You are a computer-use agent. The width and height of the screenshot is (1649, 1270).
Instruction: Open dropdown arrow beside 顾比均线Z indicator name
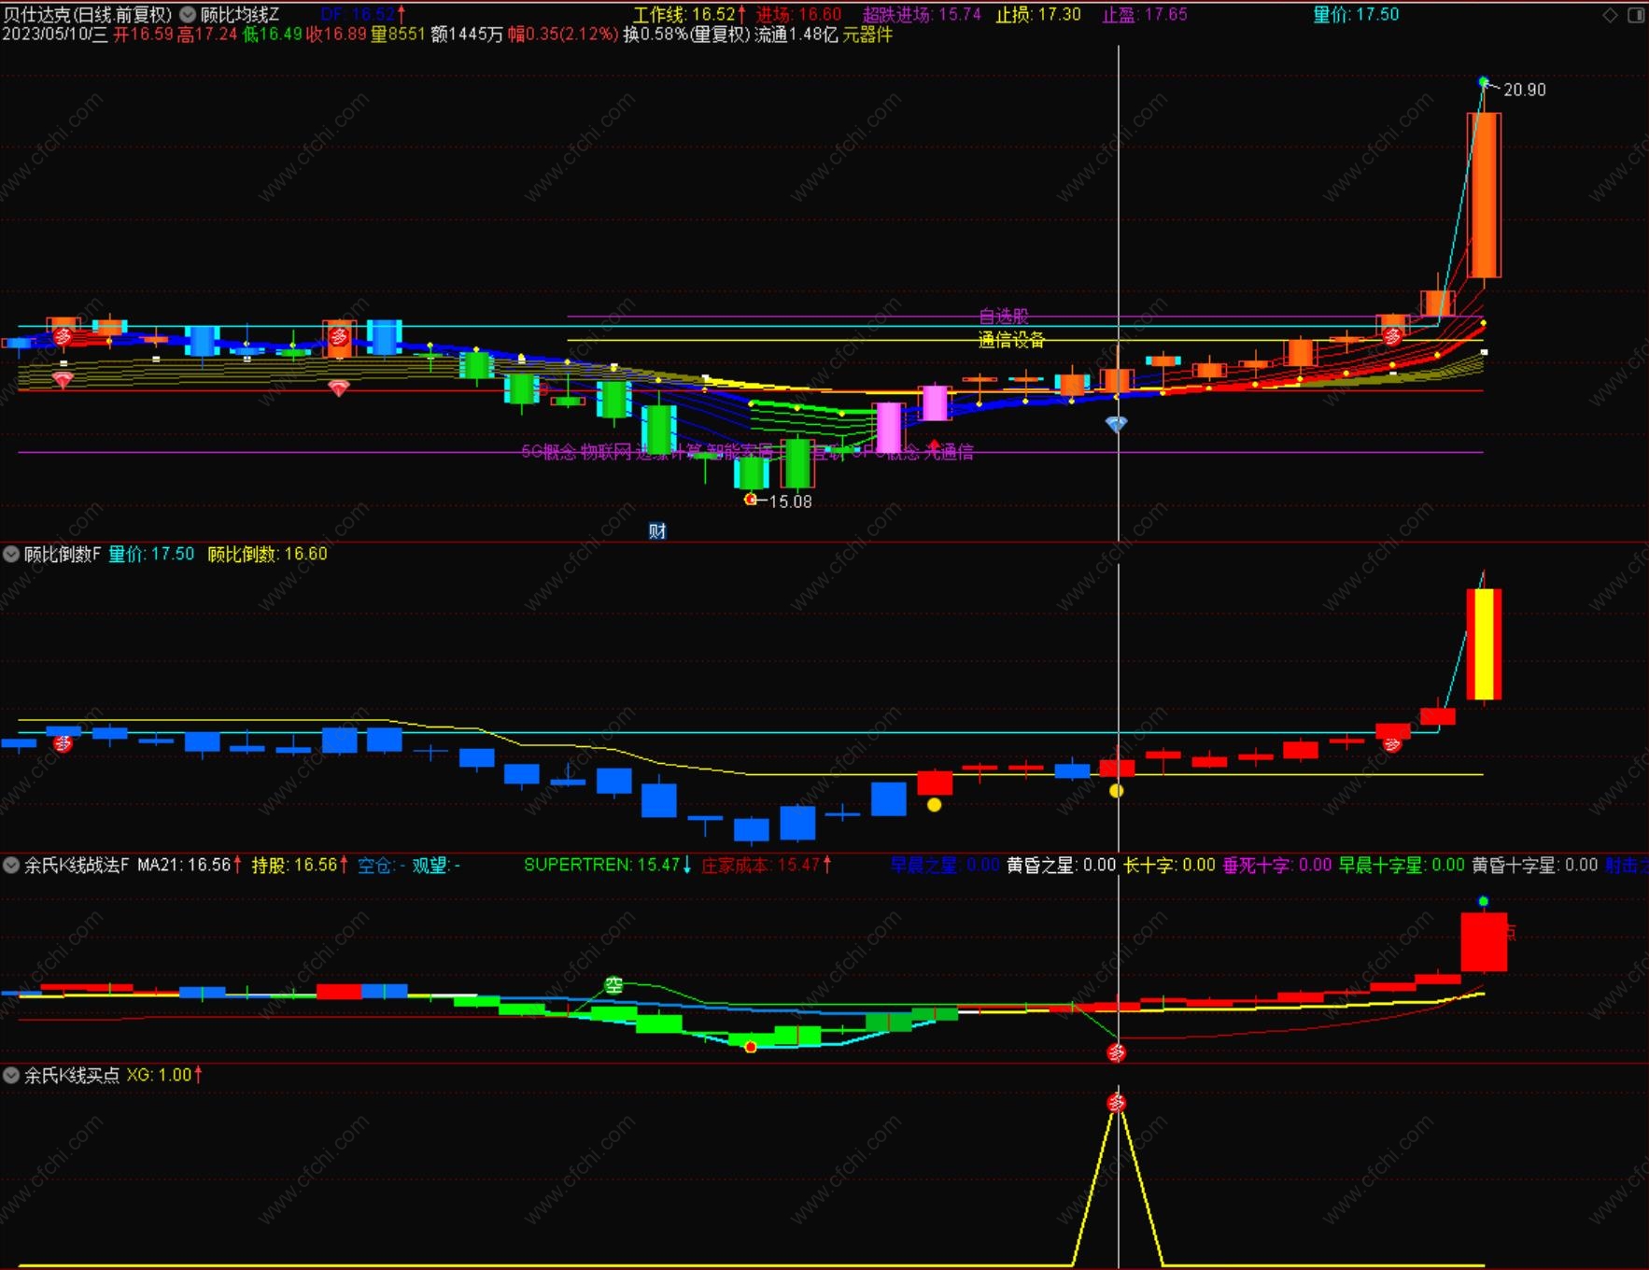[x=188, y=15]
